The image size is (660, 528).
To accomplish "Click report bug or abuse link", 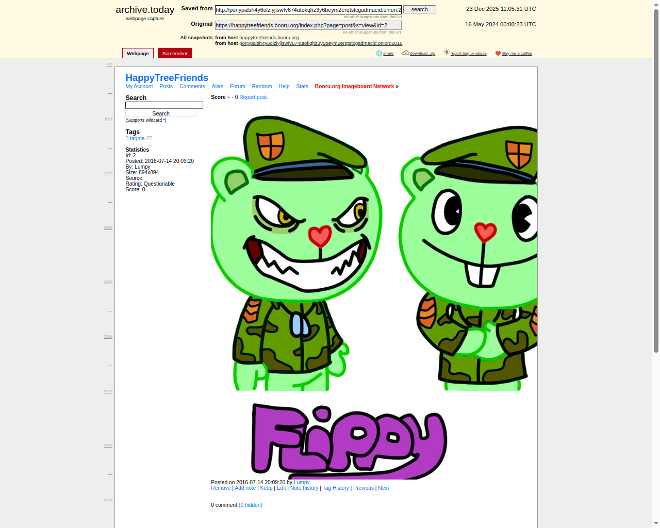I will [469, 54].
